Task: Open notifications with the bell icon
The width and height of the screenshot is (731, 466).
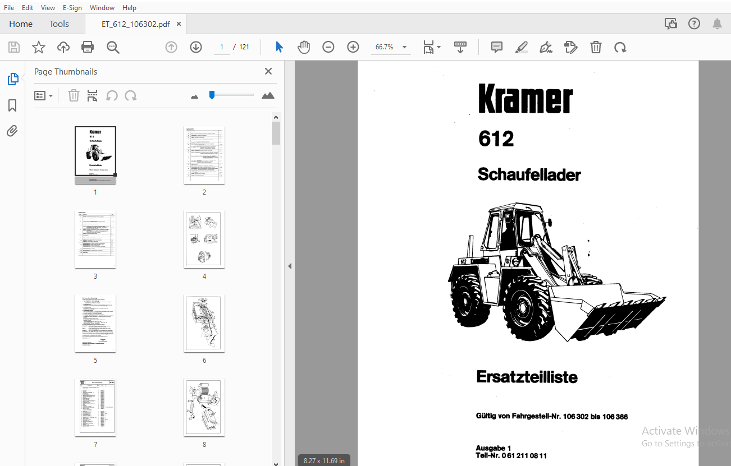Action: pyautogui.click(x=718, y=24)
